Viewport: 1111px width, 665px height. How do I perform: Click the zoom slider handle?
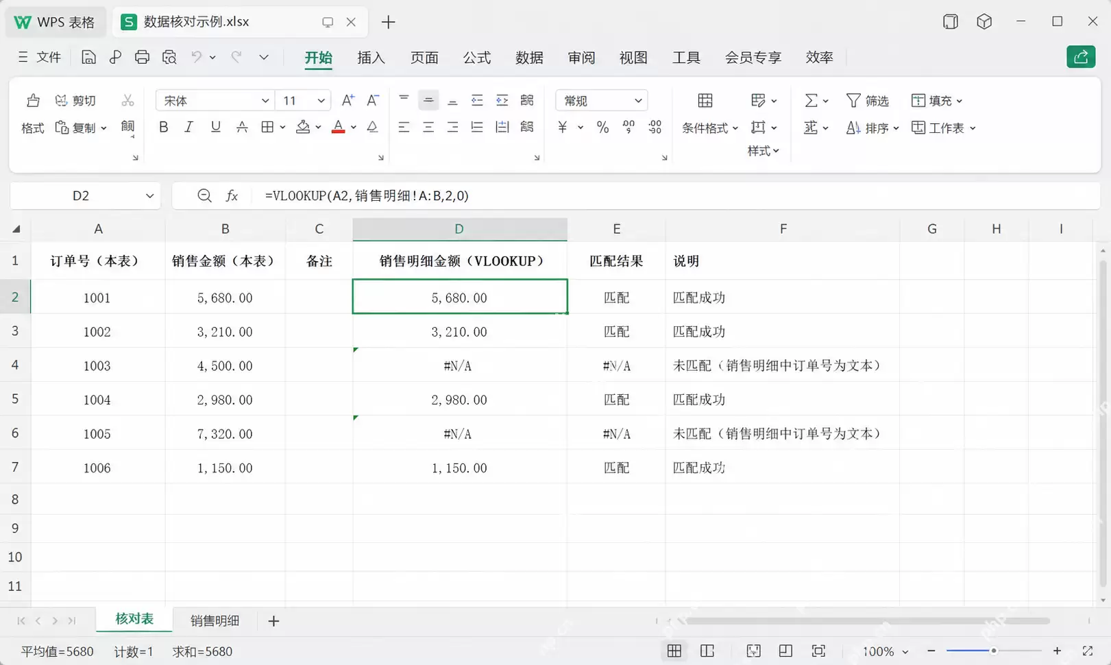point(993,651)
